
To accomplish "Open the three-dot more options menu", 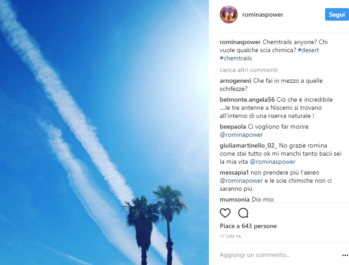I will (345, 256).
